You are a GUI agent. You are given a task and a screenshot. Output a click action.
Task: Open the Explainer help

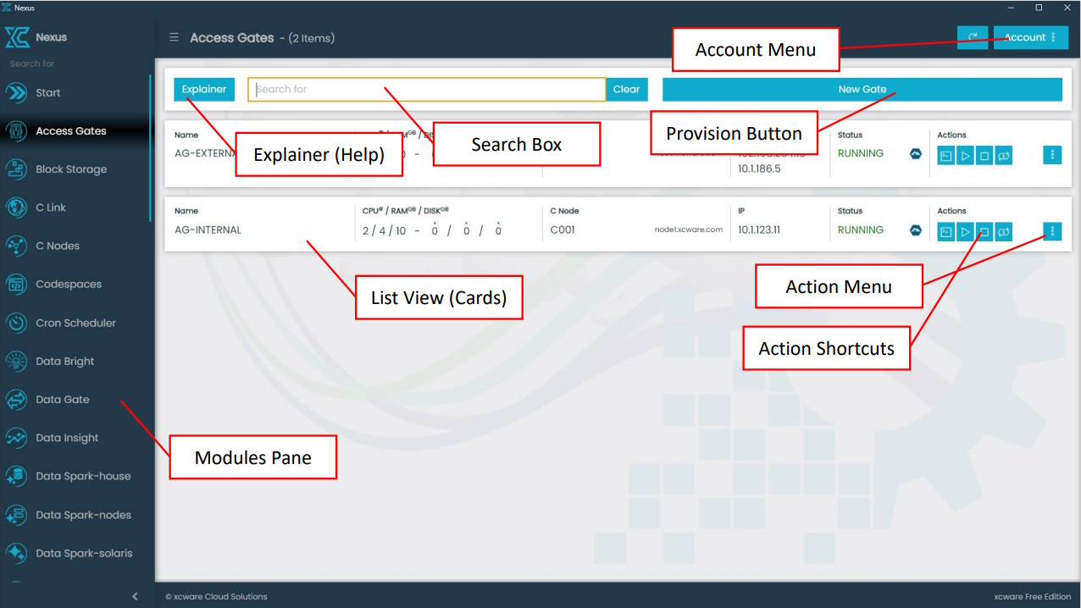point(203,89)
